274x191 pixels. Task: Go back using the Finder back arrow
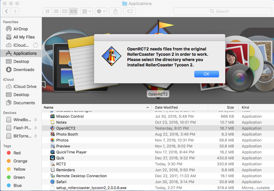(7, 11)
